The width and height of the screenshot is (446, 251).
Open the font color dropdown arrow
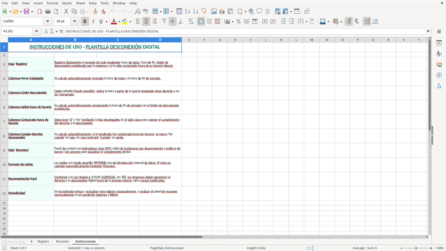pos(119,22)
